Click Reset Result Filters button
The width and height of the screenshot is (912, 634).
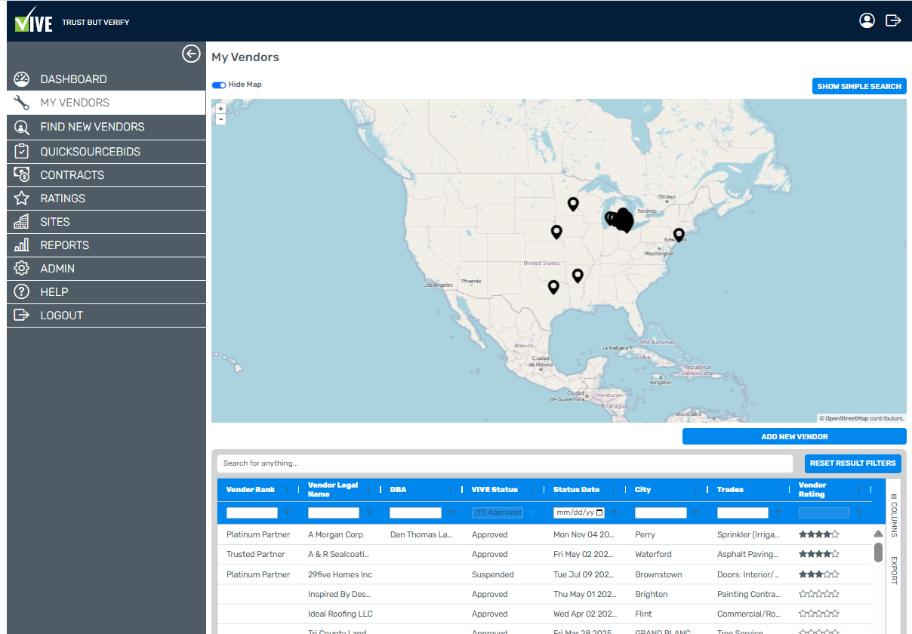[x=853, y=463]
